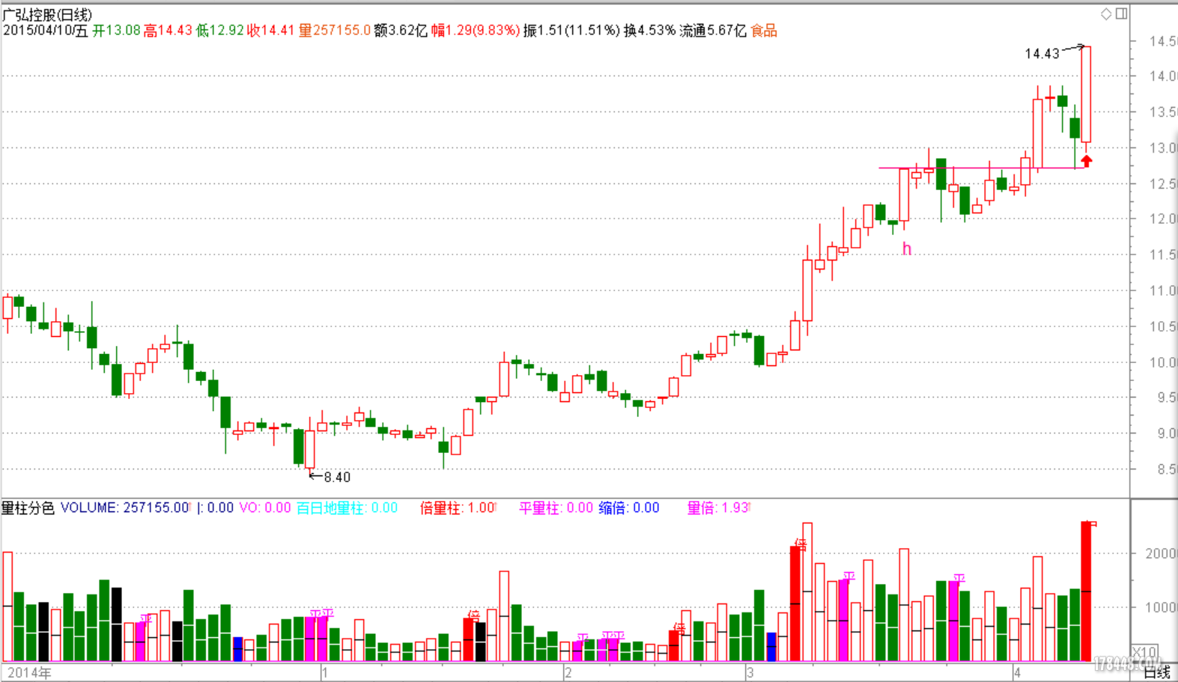Click the close price 收14.41
The image size is (1178, 682).
coord(270,31)
